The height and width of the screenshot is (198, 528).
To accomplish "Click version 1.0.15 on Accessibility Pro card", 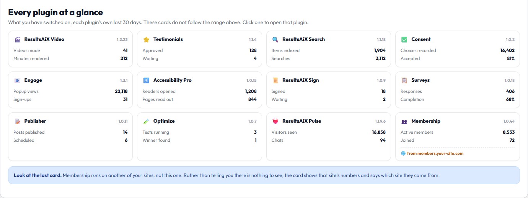I will click(x=251, y=80).
